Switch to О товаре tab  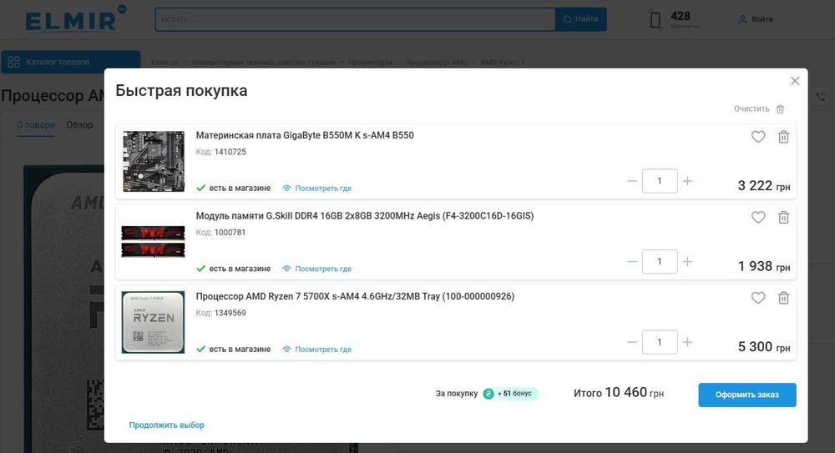point(35,124)
